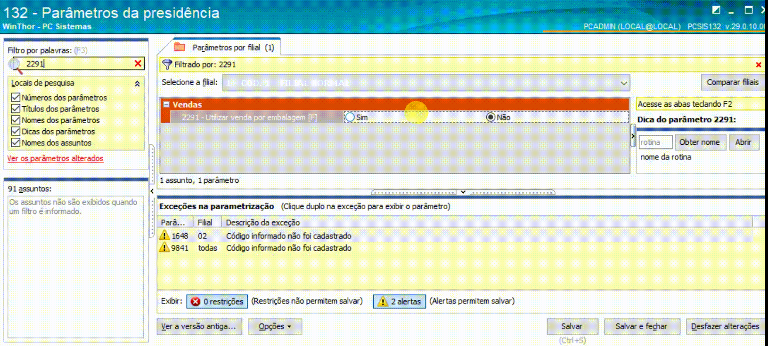Toggle Dicas dos parâmetros checkbox
The width and height of the screenshot is (768, 346).
16,131
